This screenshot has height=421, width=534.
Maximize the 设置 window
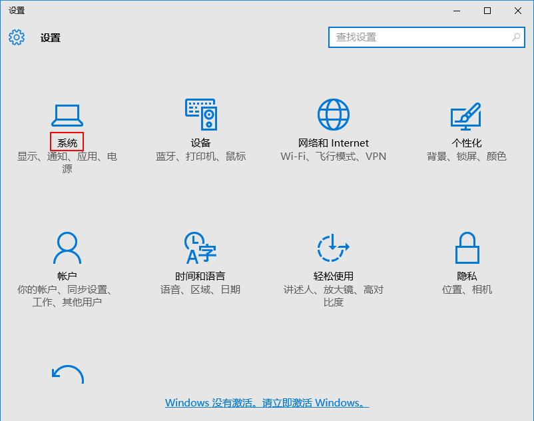(487, 11)
